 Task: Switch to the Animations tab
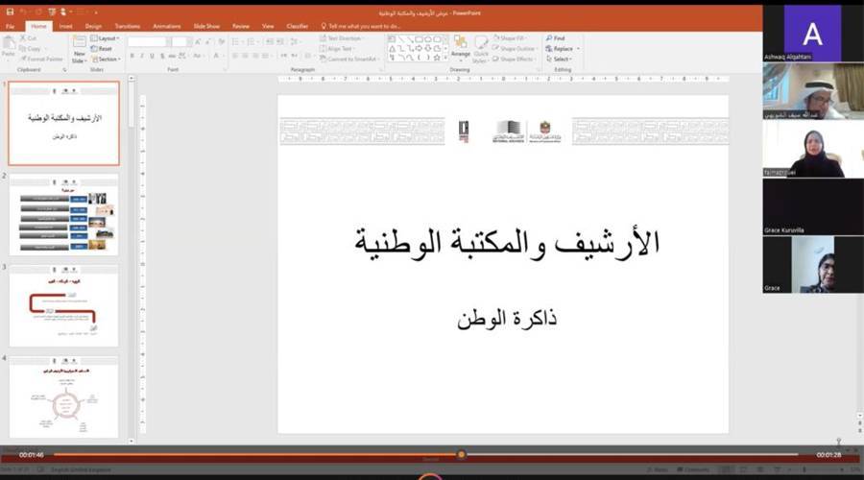[166, 26]
